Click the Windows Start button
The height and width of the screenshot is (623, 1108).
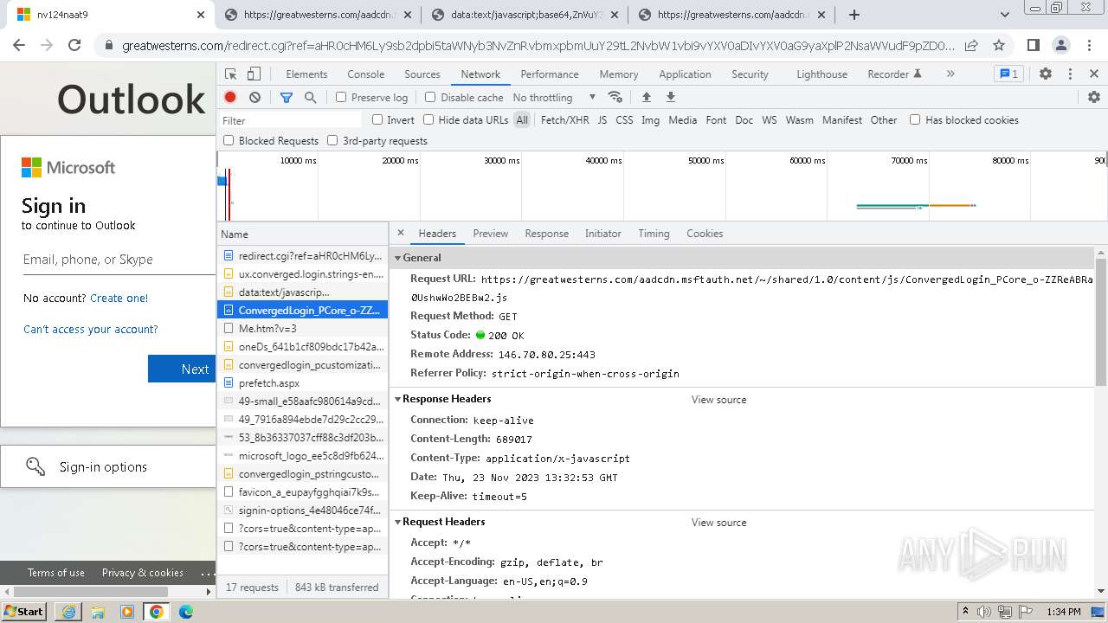point(23,612)
